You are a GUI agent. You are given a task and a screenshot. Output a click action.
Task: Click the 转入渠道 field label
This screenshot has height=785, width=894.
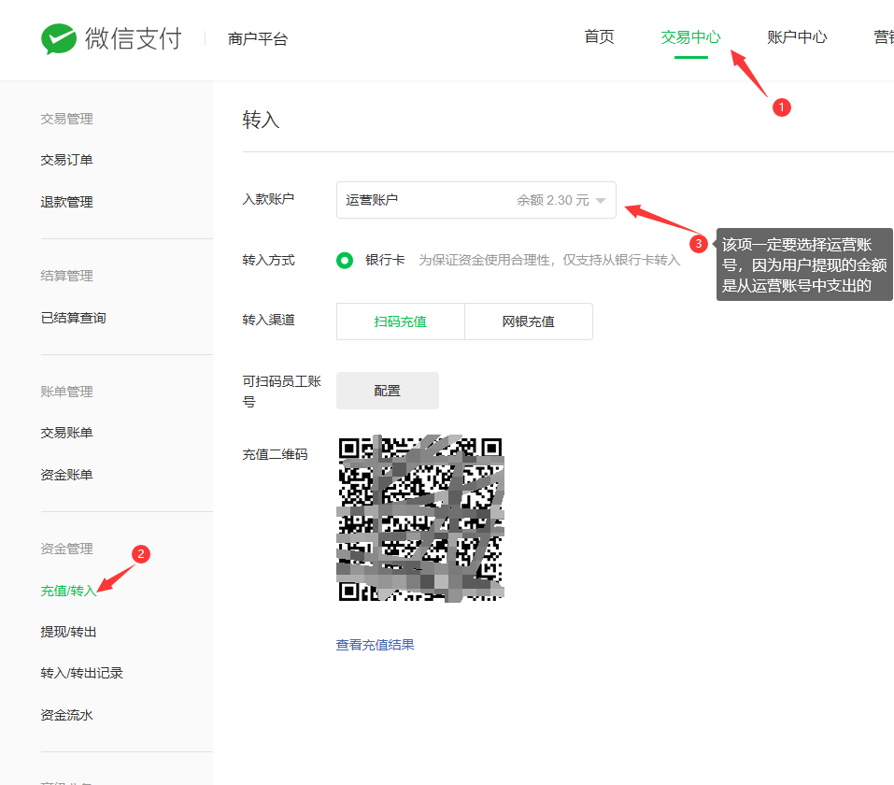pos(268,320)
